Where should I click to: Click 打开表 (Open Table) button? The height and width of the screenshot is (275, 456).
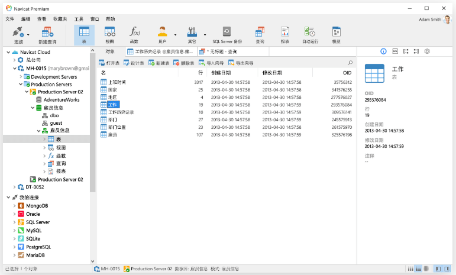tap(109, 63)
